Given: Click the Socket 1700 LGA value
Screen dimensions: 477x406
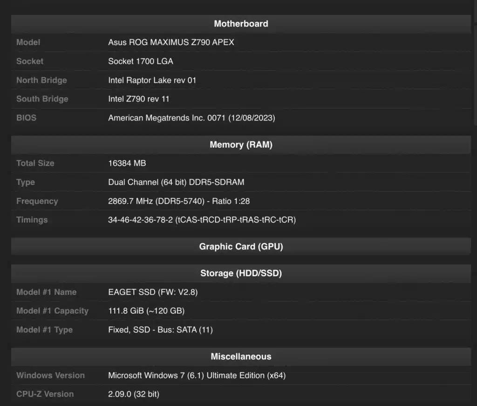Looking at the screenshot, I should pos(141,61).
